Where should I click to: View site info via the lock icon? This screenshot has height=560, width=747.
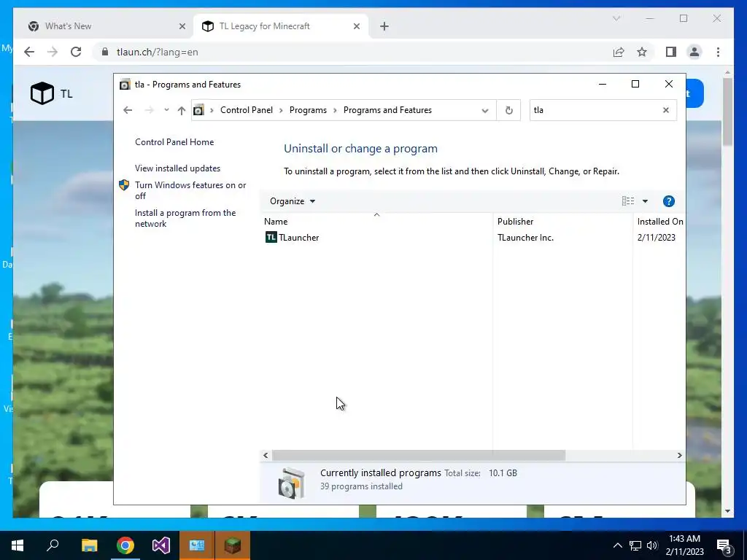point(105,52)
